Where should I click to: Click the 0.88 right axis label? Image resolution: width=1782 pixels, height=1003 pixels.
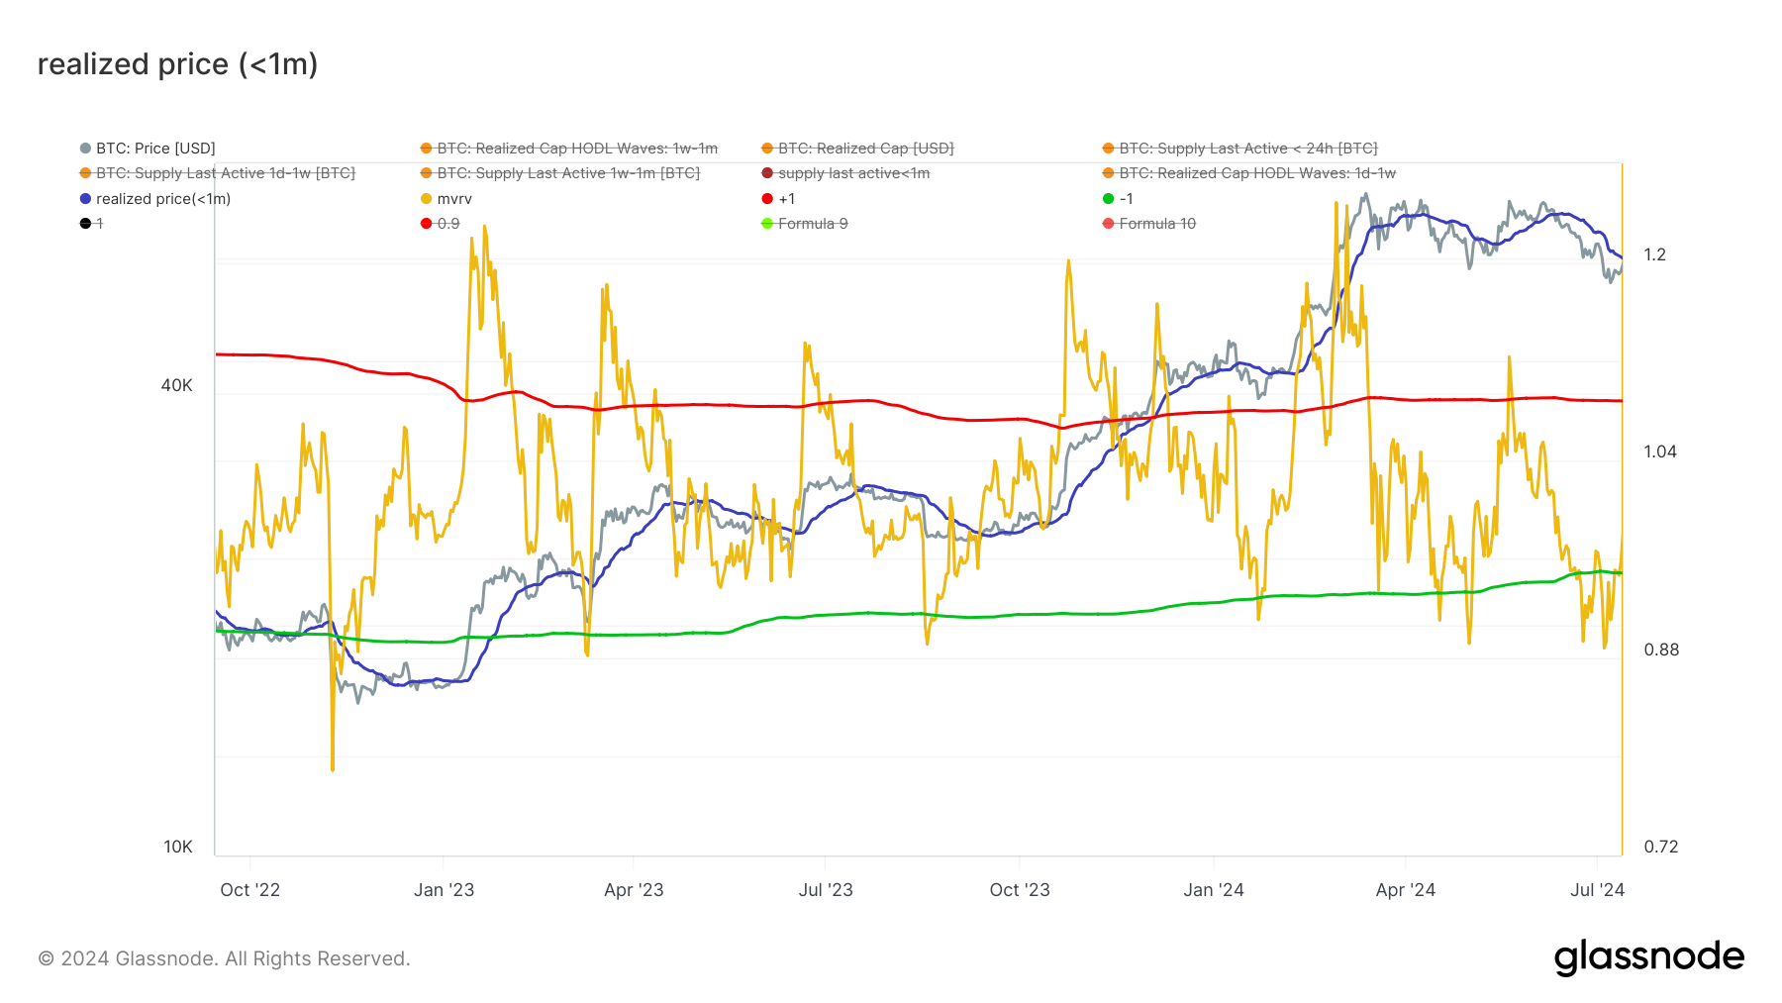pos(1661,650)
